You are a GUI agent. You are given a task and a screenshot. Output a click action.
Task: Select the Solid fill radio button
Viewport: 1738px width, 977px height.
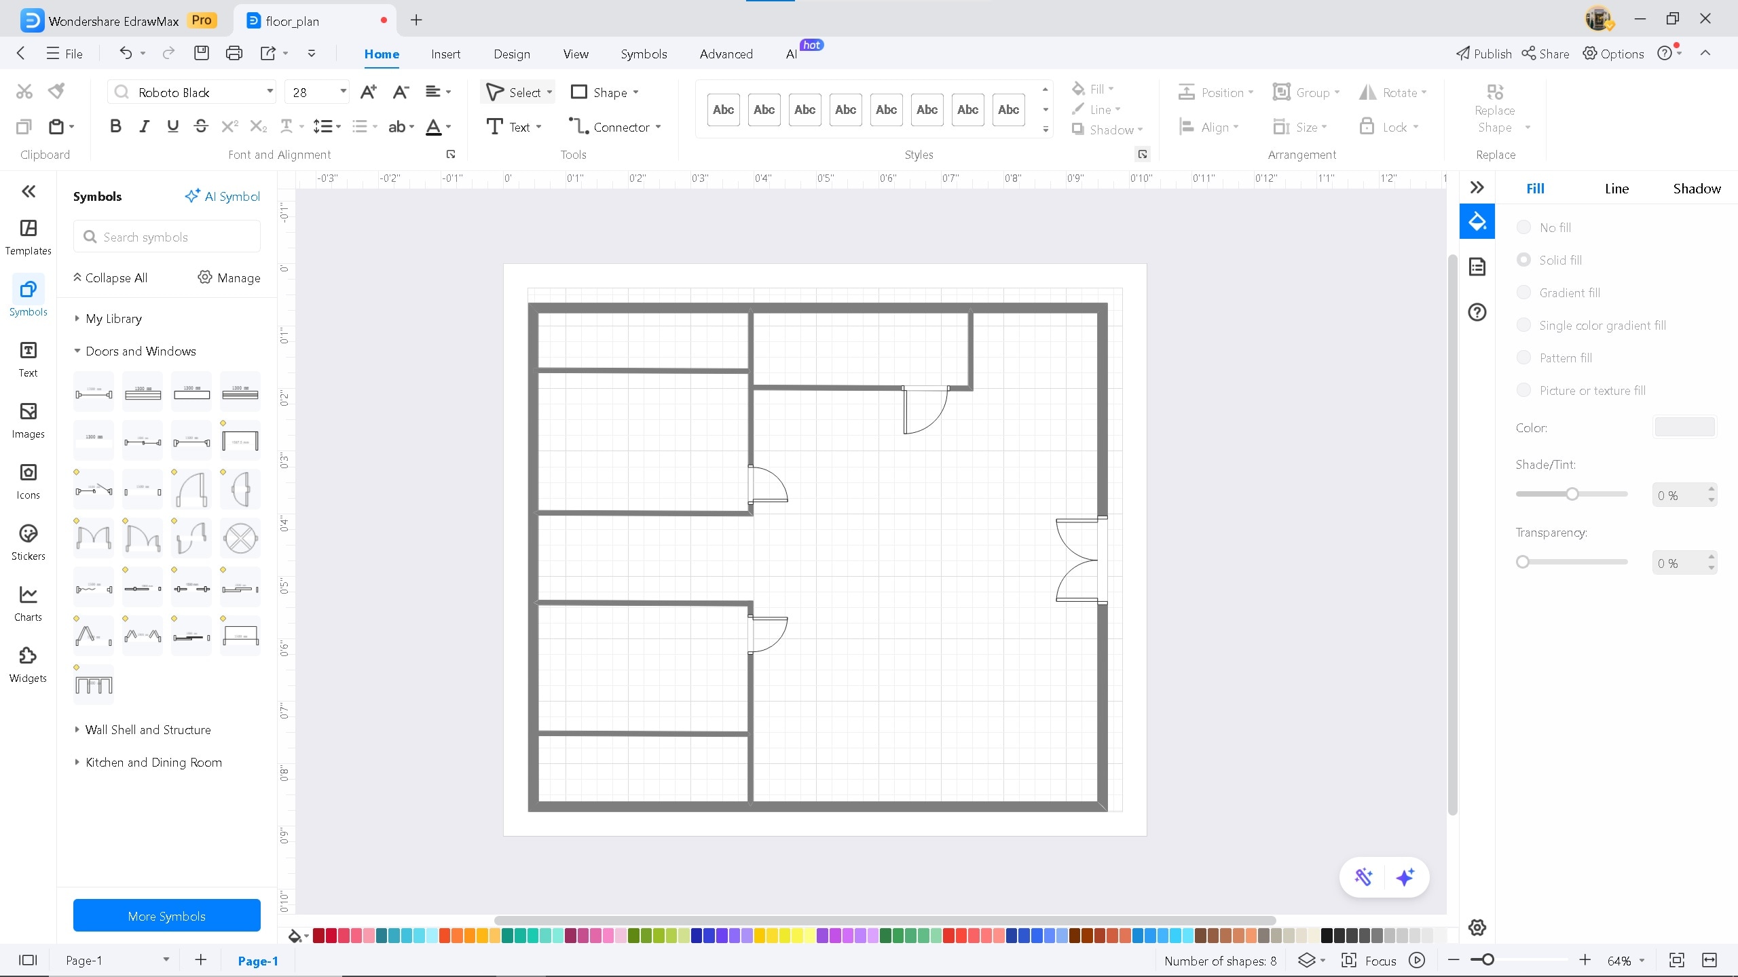pos(1523,260)
